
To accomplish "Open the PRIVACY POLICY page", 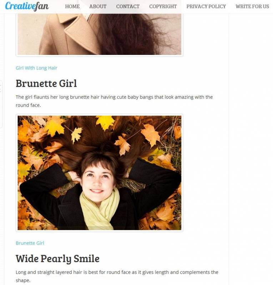I will point(206,6).
